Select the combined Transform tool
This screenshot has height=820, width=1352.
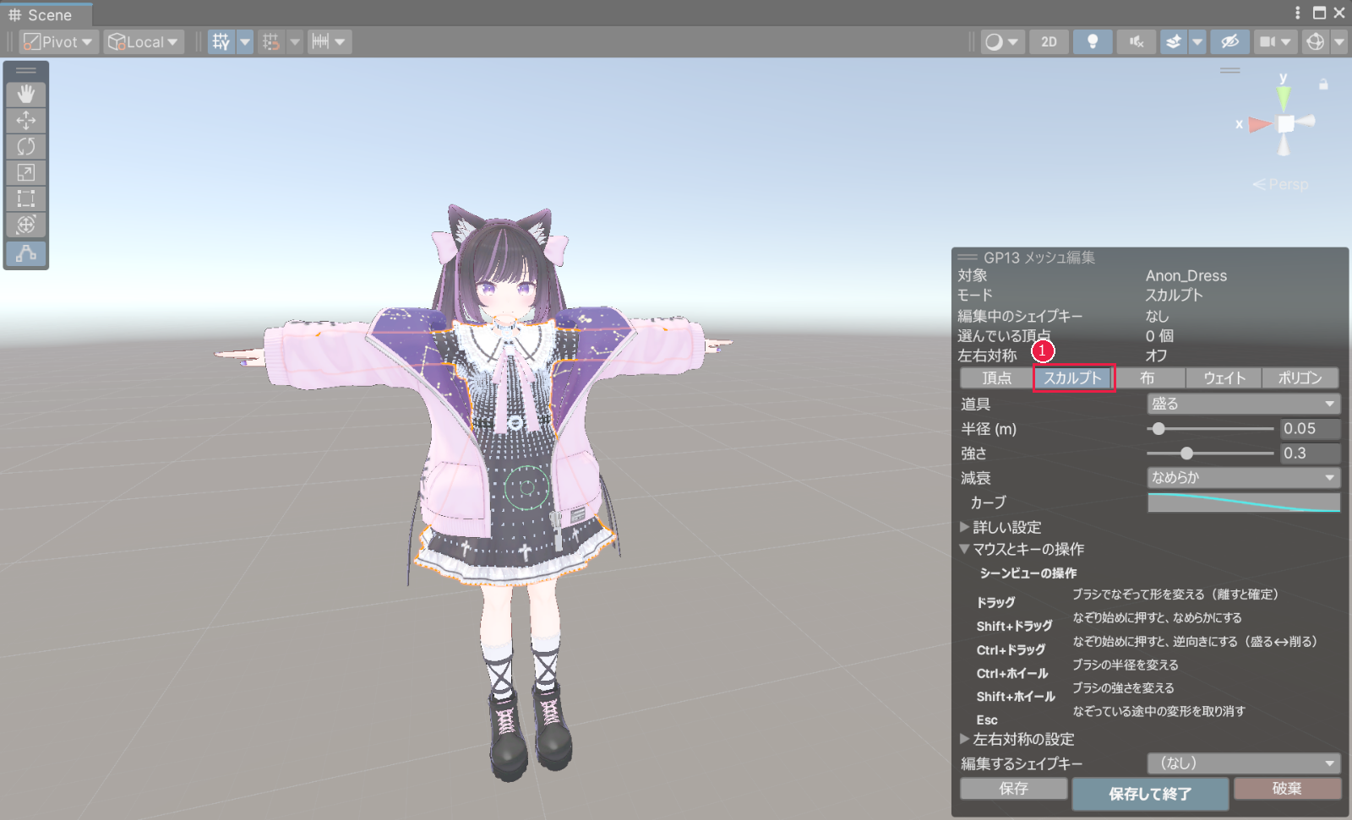click(x=26, y=225)
